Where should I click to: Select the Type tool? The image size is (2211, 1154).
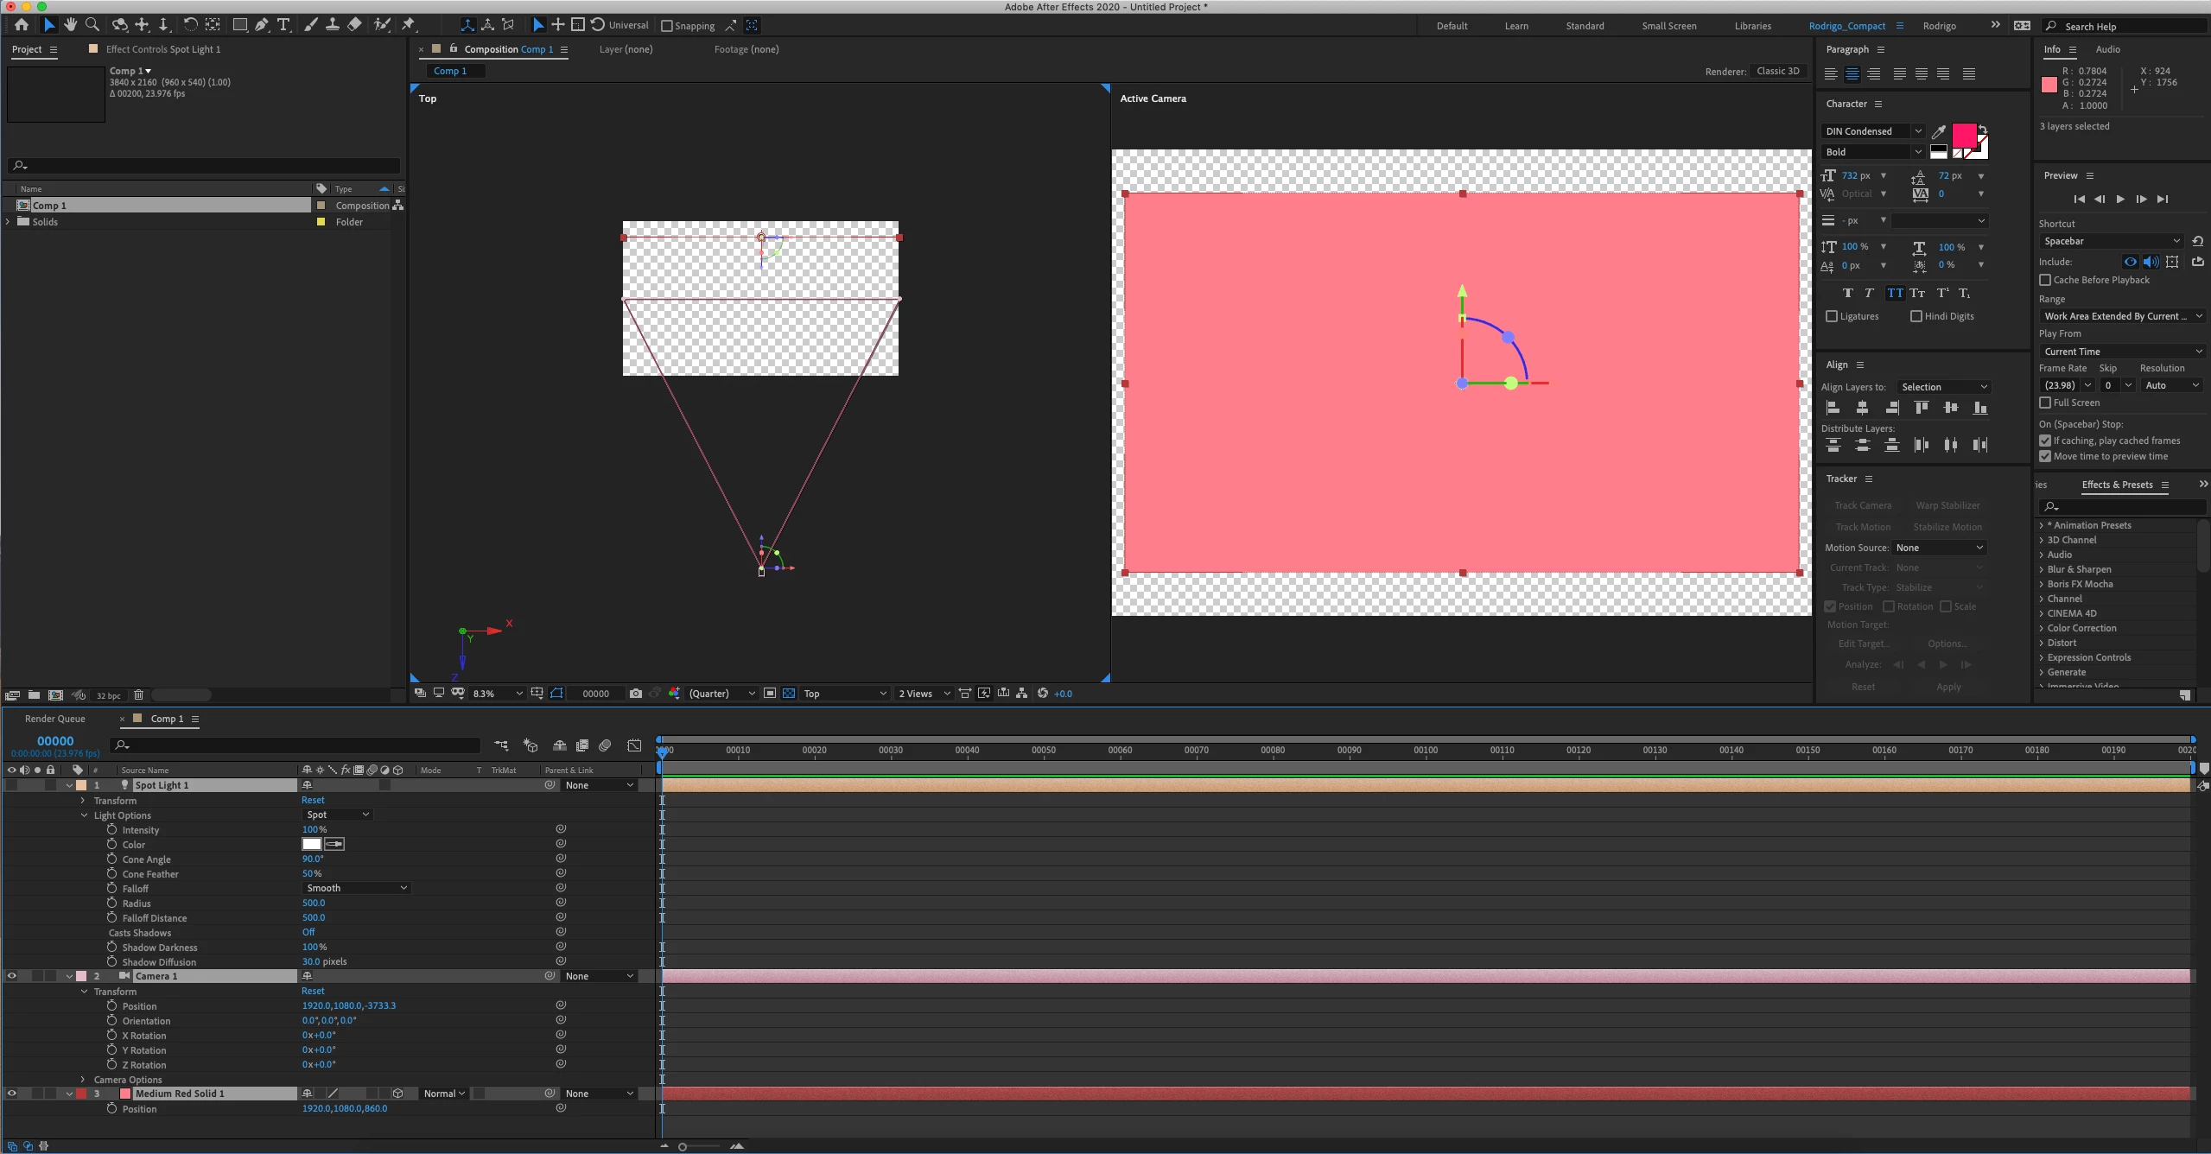click(x=283, y=25)
